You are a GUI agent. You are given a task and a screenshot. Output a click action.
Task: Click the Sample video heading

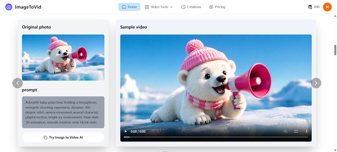click(133, 27)
